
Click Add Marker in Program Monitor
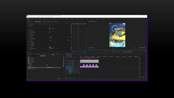point(106,52)
